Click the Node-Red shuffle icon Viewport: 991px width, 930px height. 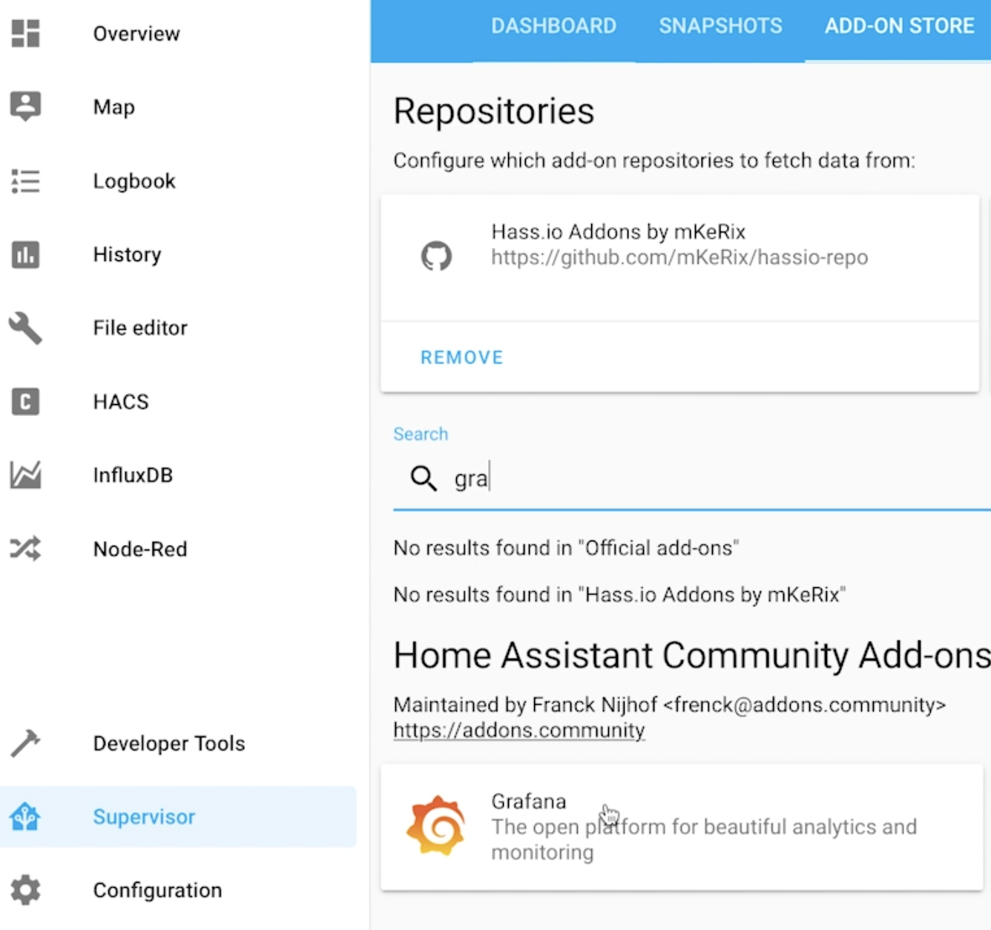click(25, 549)
